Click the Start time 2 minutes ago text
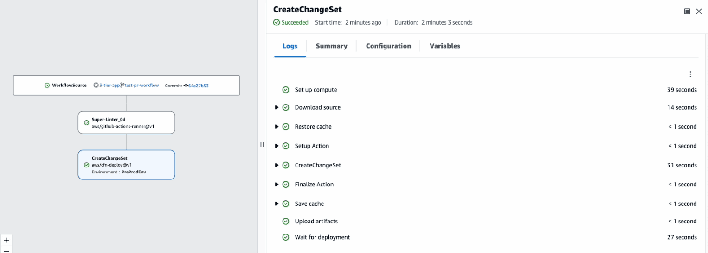Viewport: 708px width, 253px height. (x=348, y=22)
